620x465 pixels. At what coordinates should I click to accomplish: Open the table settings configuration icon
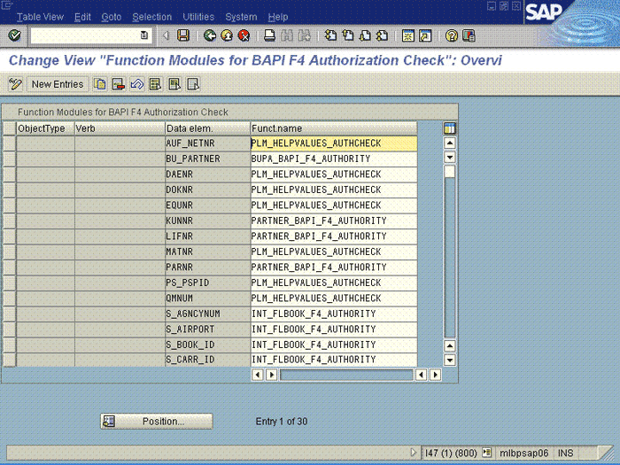point(450,128)
